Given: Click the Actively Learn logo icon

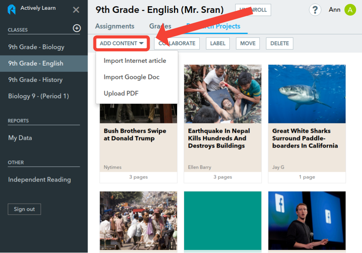Looking at the screenshot, I should coord(11,8).
